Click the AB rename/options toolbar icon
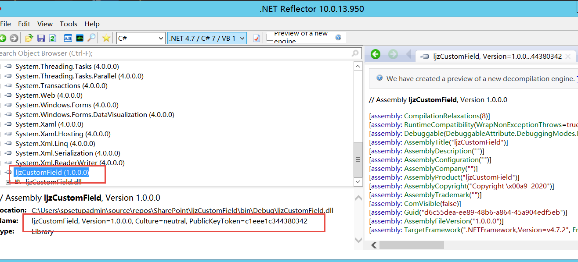This screenshot has width=578, height=262. tap(68, 38)
